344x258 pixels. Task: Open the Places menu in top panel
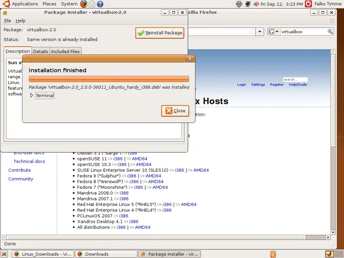point(49,4)
